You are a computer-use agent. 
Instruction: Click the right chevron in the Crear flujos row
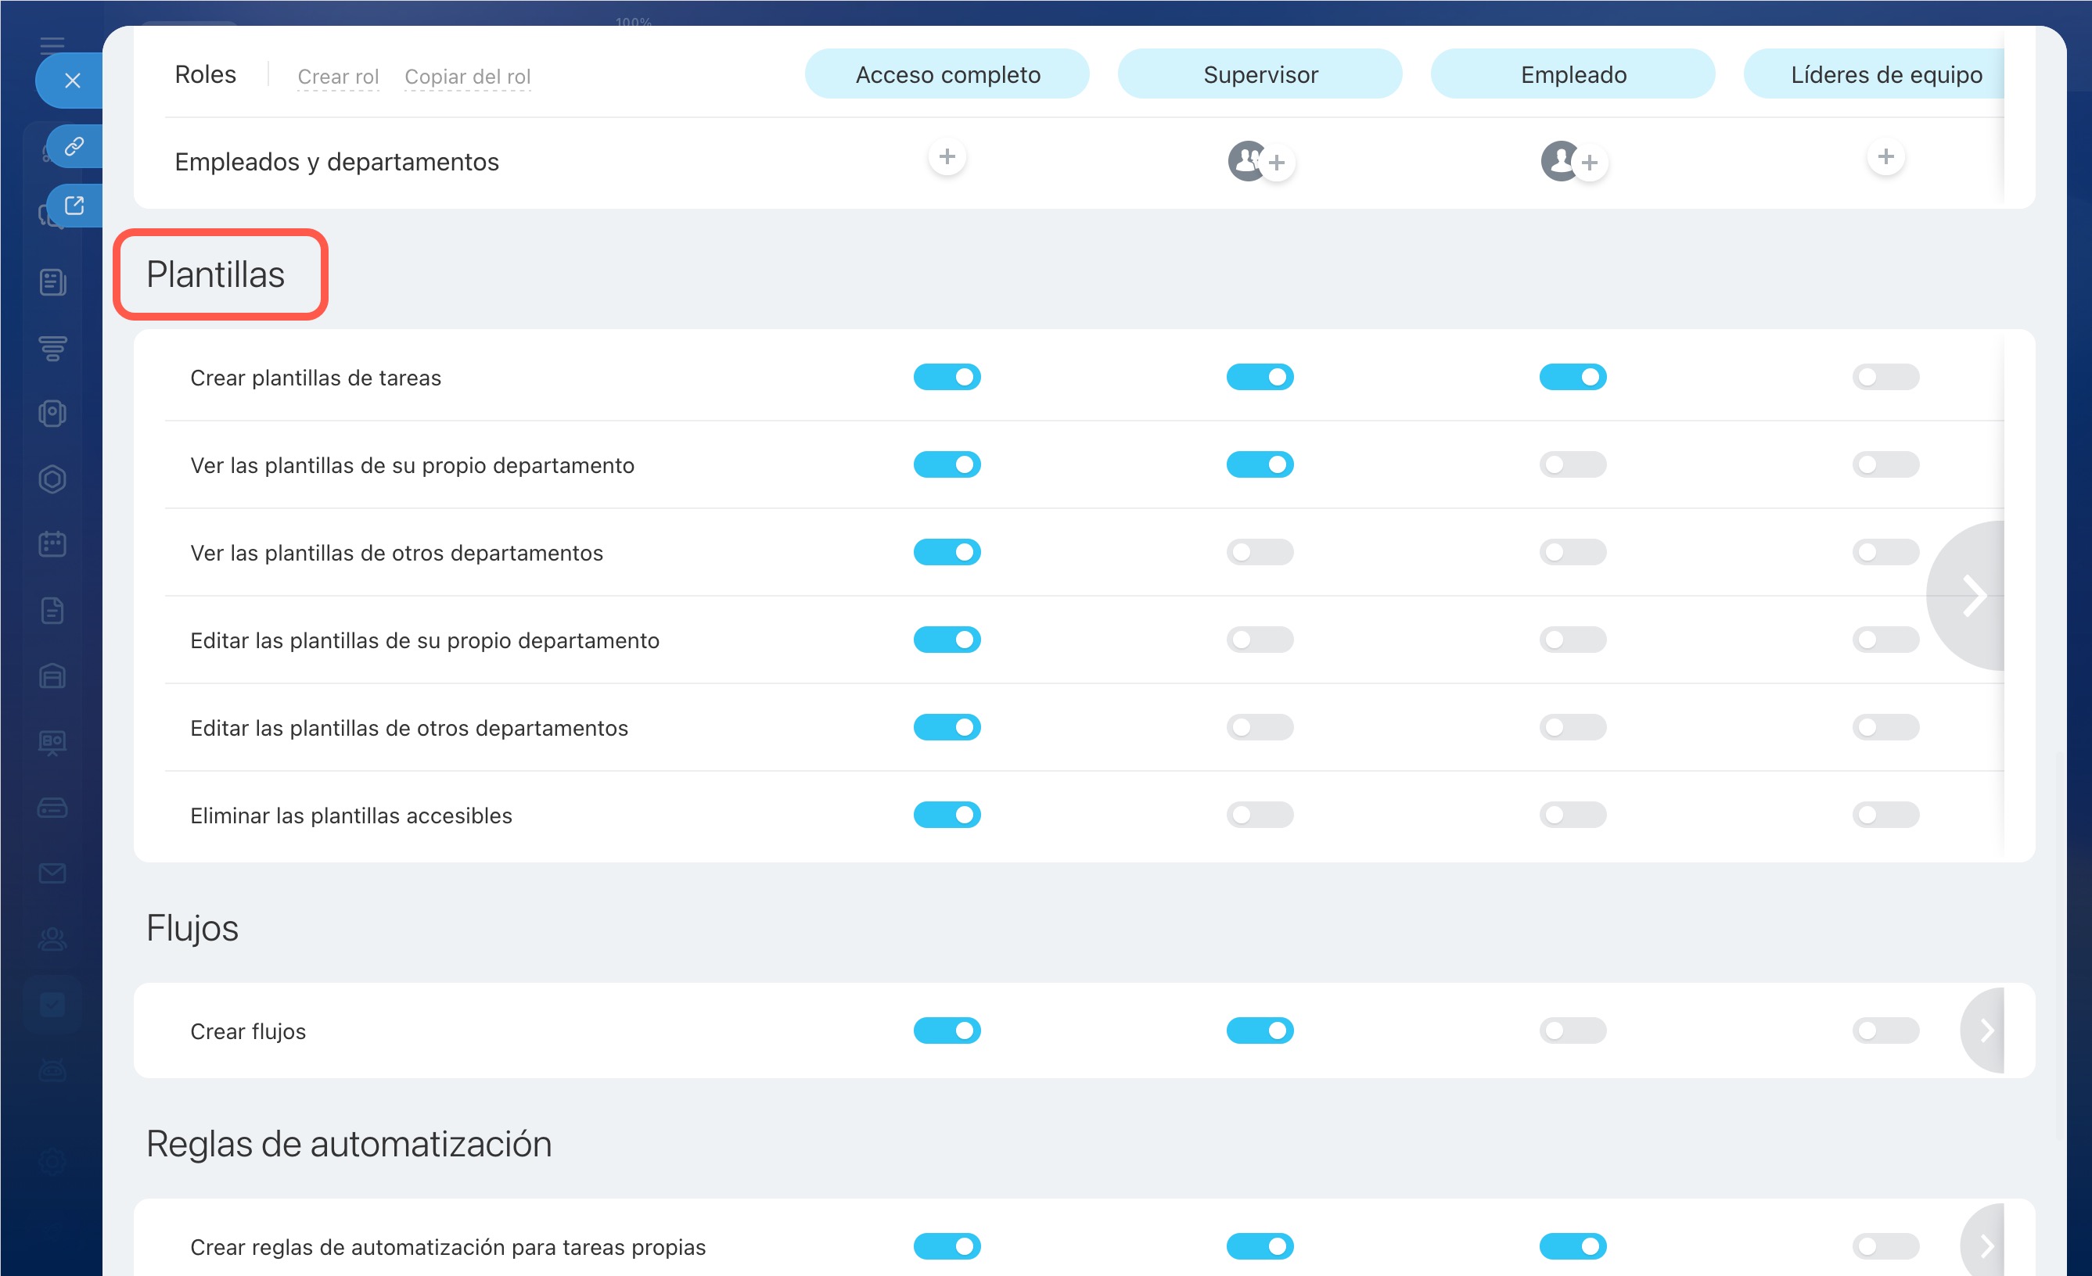click(1985, 1030)
